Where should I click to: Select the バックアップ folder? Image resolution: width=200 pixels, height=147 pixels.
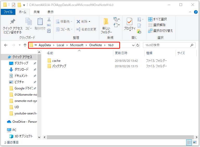tap(59, 66)
